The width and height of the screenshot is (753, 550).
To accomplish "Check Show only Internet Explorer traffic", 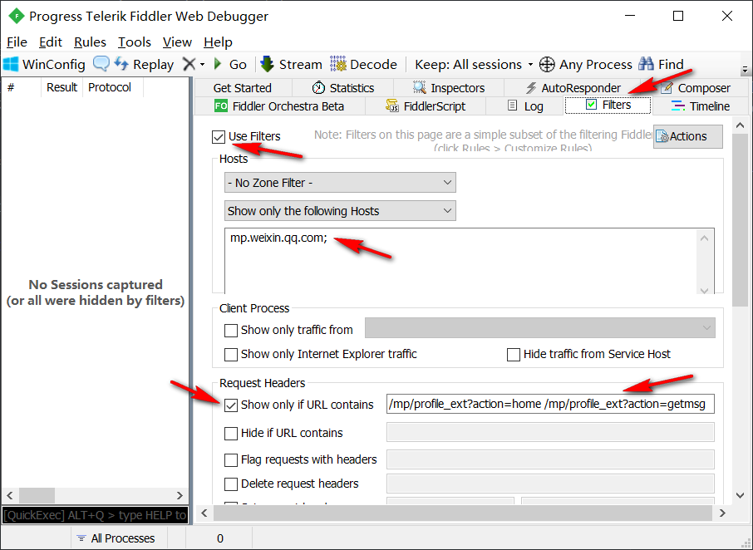I will (231, 354).
